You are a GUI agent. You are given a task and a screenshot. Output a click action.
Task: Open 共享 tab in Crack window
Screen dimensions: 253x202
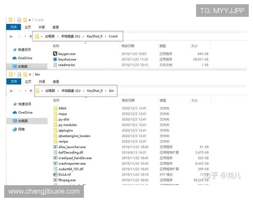(x=42, y=27)
